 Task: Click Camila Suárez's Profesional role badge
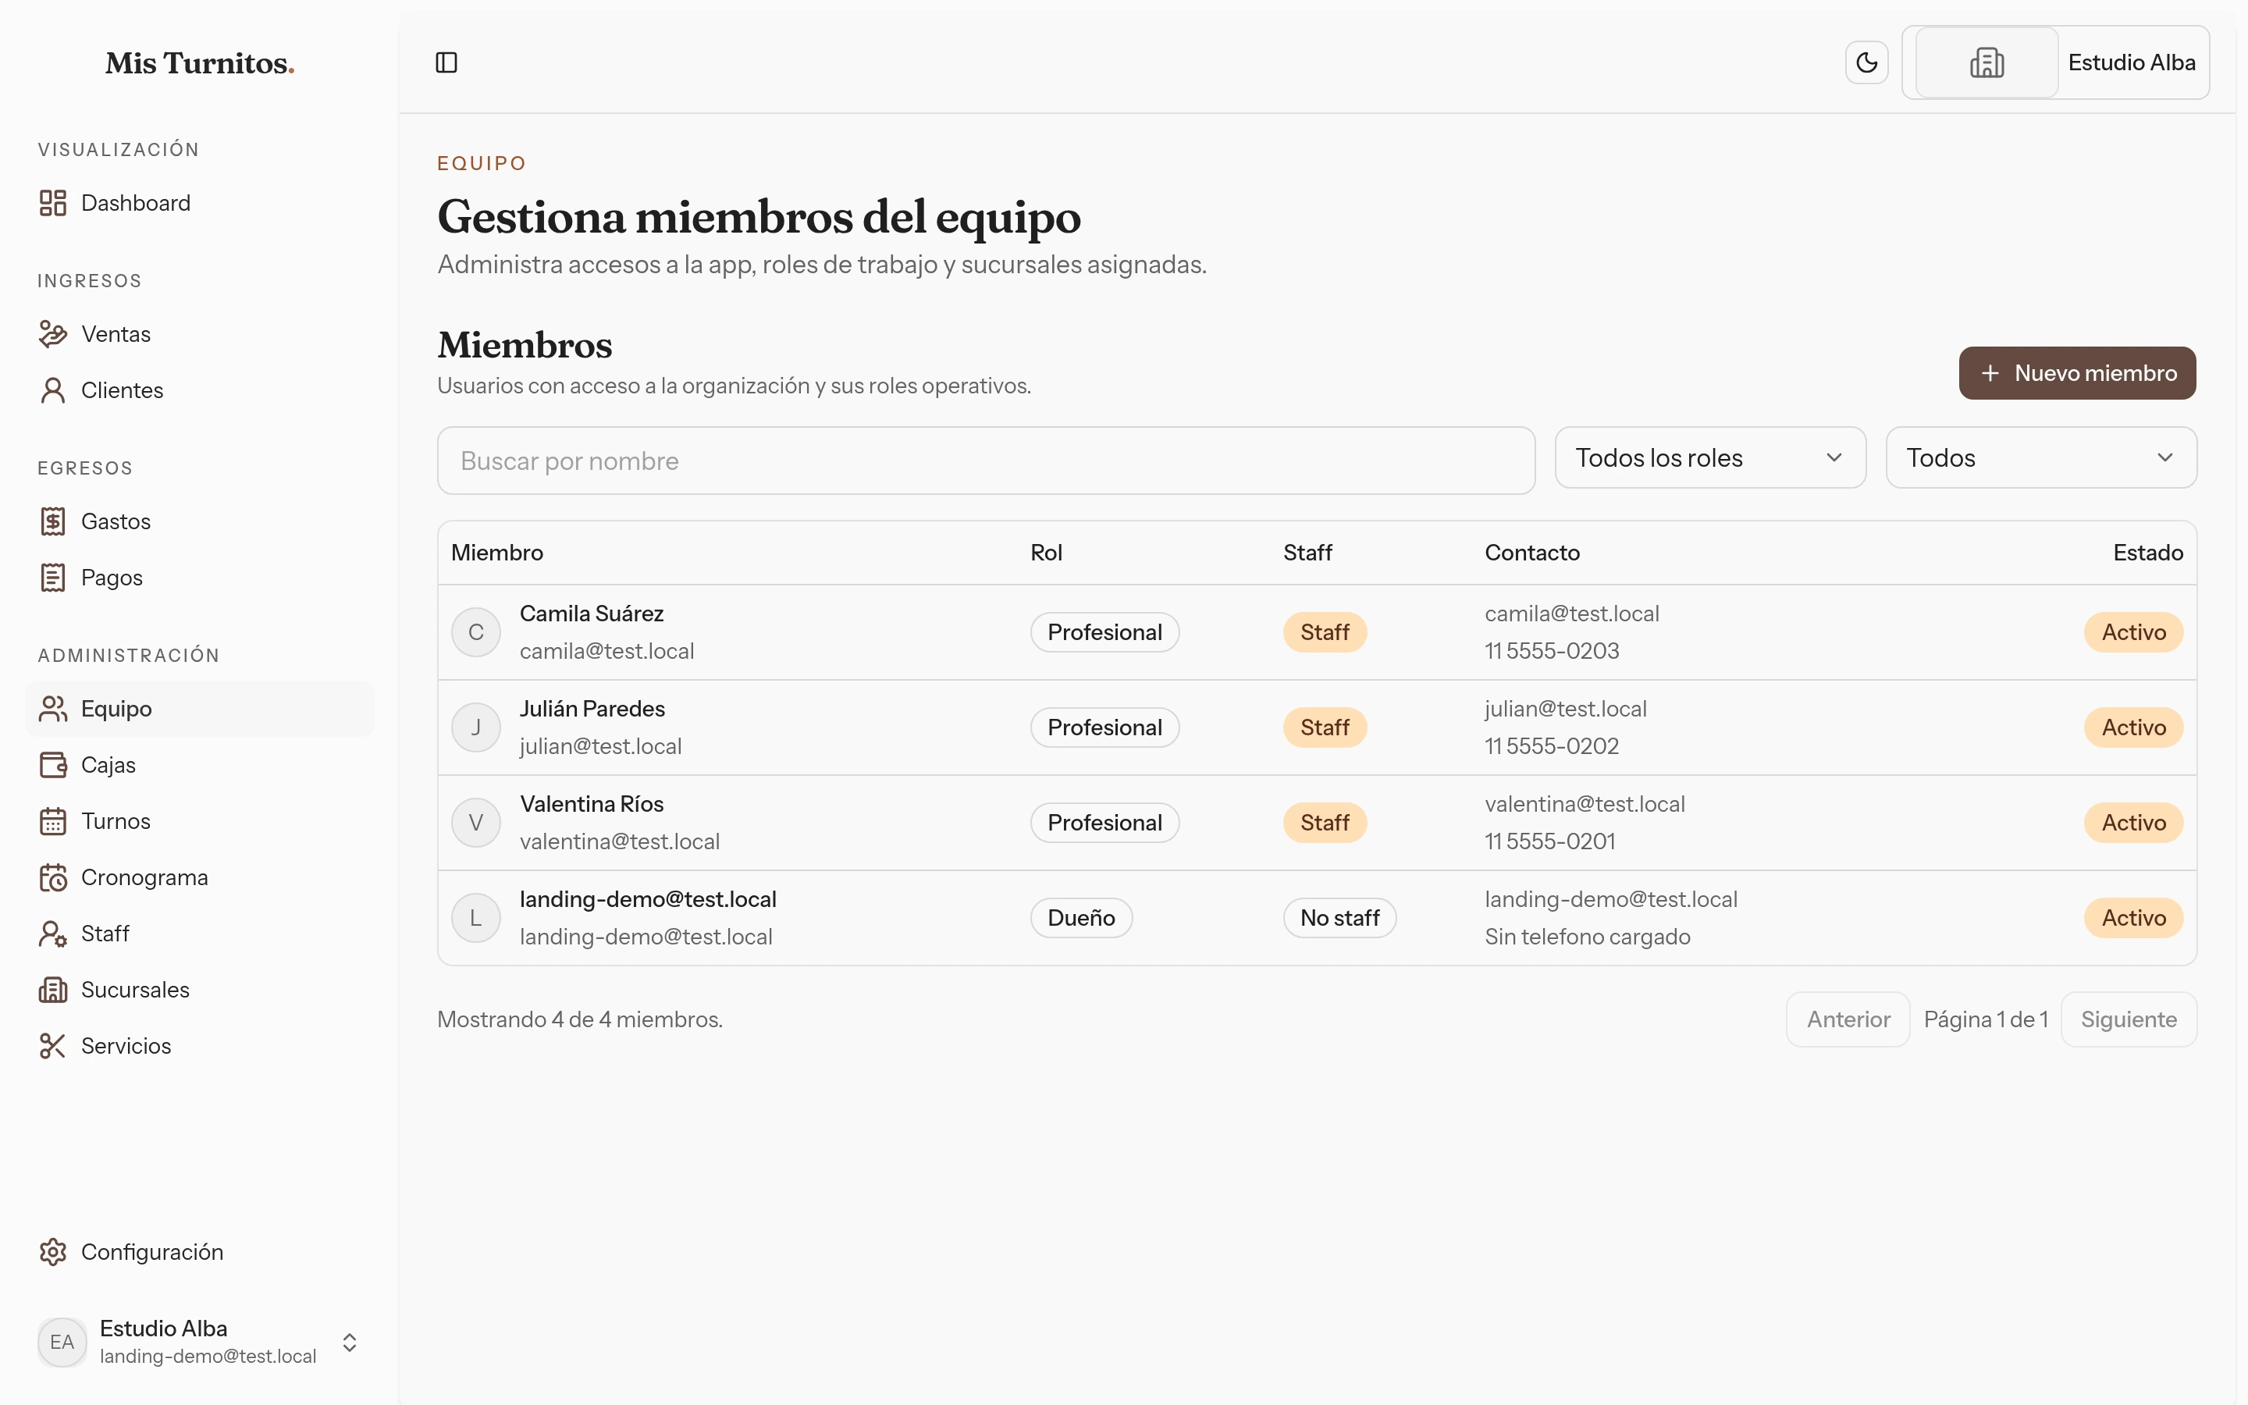pos(1104,632)
